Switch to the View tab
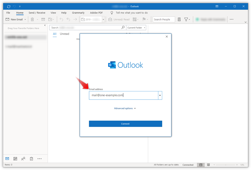This screenshot has height=170, width=251. coord(53,13)
